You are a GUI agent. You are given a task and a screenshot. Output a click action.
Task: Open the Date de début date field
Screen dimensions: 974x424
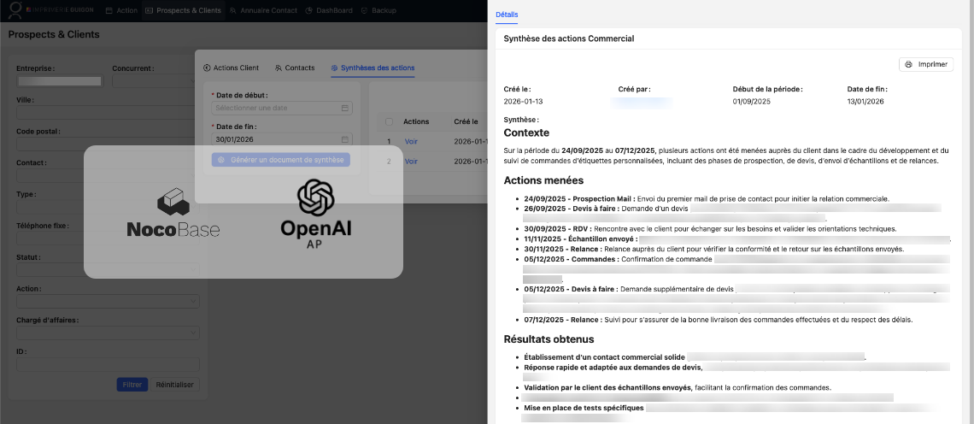(282, 109)
